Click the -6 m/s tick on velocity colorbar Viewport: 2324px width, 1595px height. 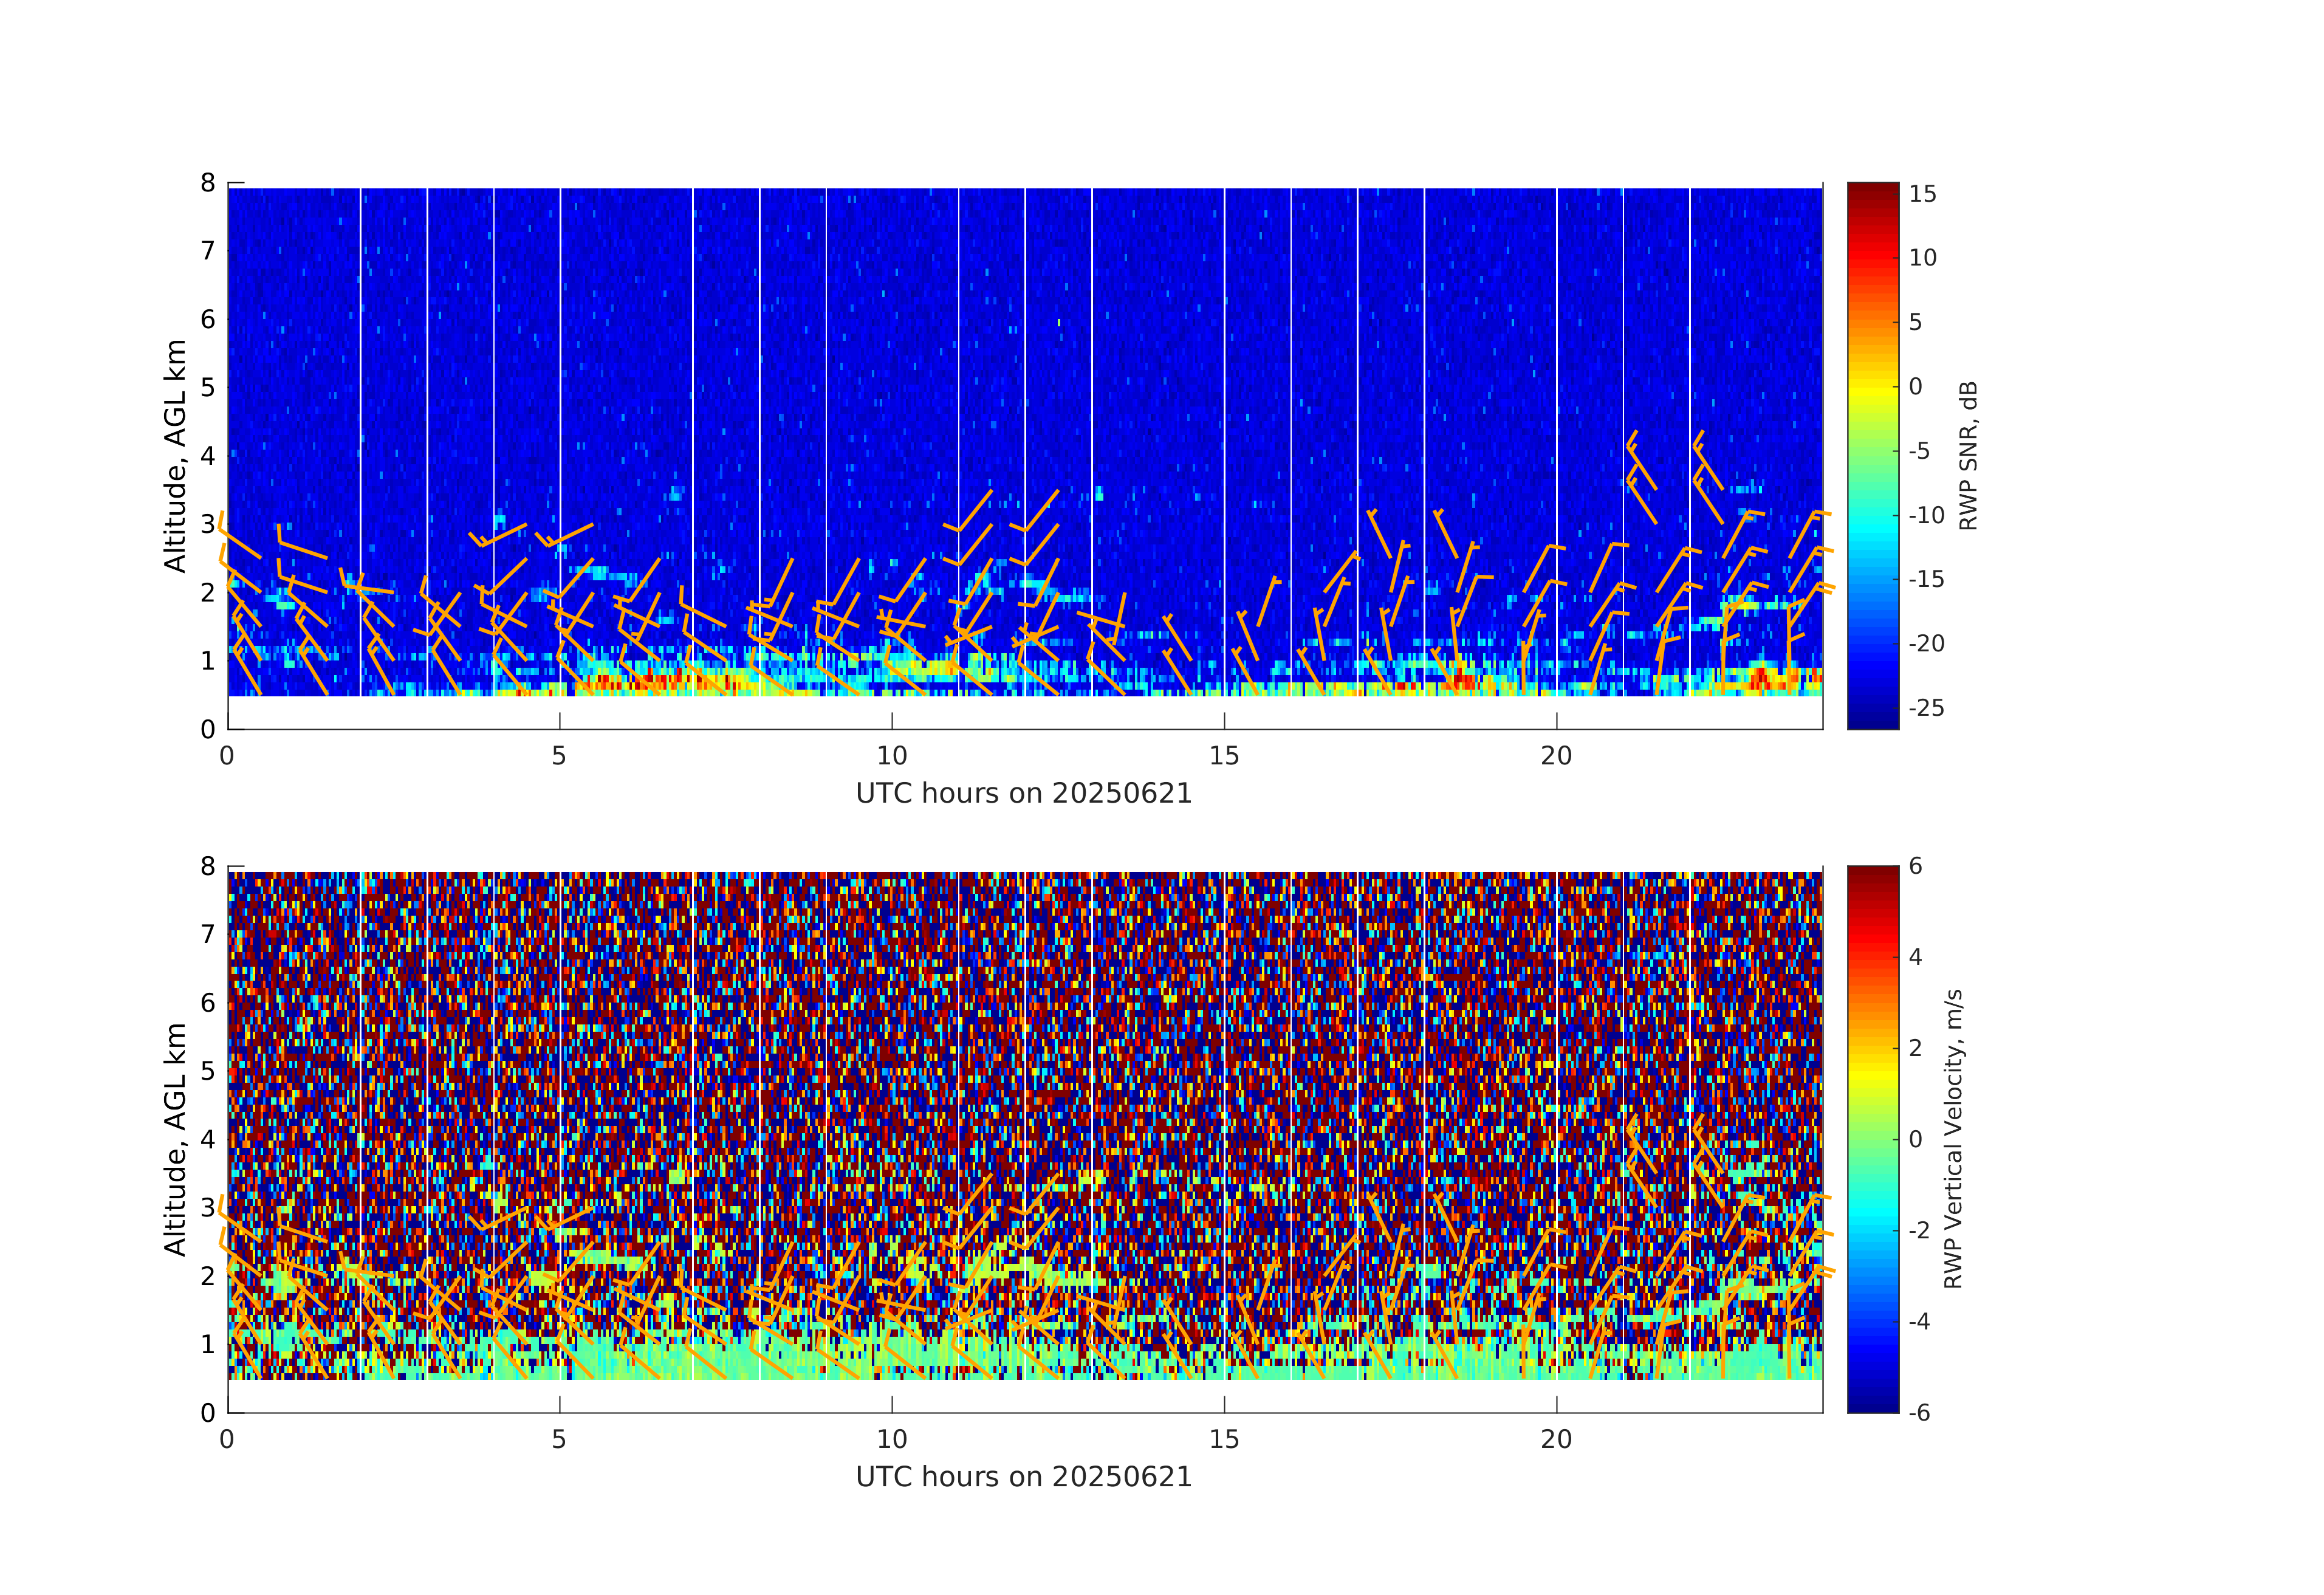tap(1919, 1412)
